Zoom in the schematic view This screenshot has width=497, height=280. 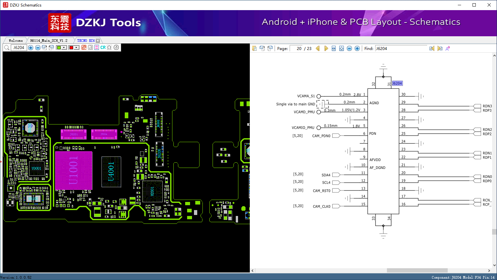(x=357, y=48)
